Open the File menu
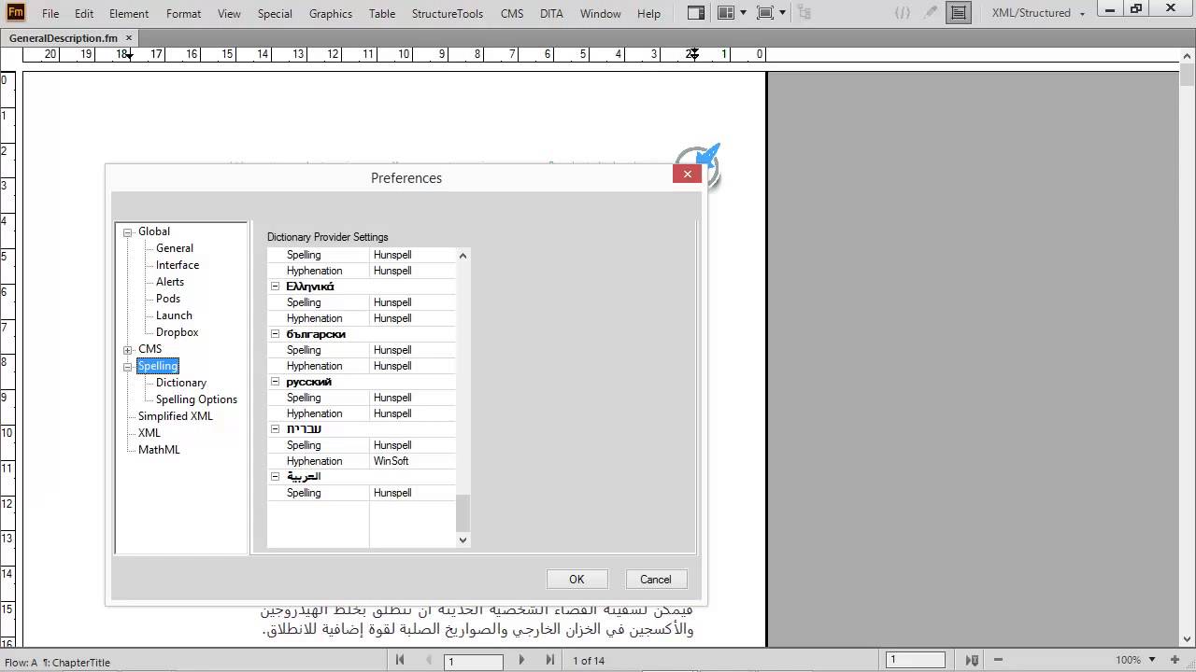1196x672 pixels. tap(50, 13)
